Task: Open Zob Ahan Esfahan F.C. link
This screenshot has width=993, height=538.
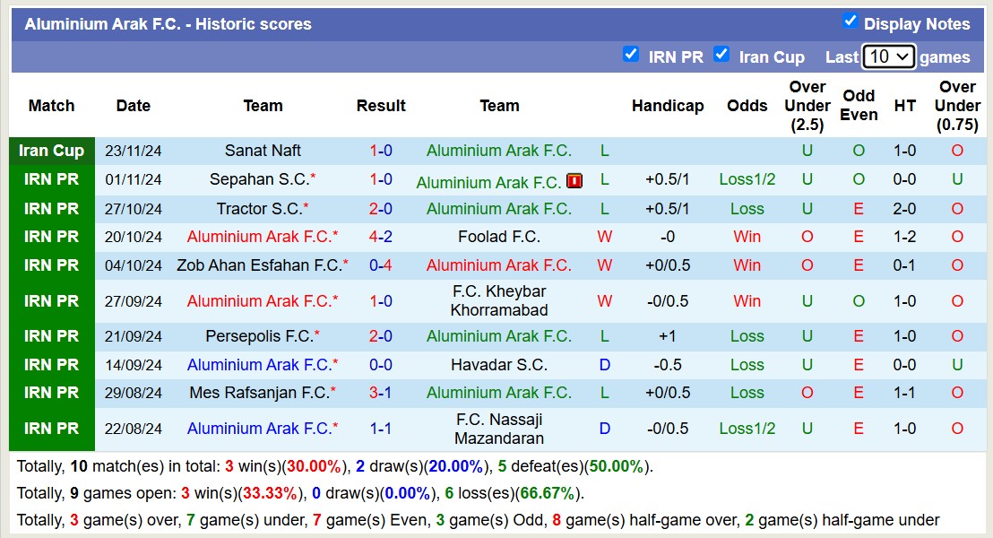Action: click(x=259, y=265)
